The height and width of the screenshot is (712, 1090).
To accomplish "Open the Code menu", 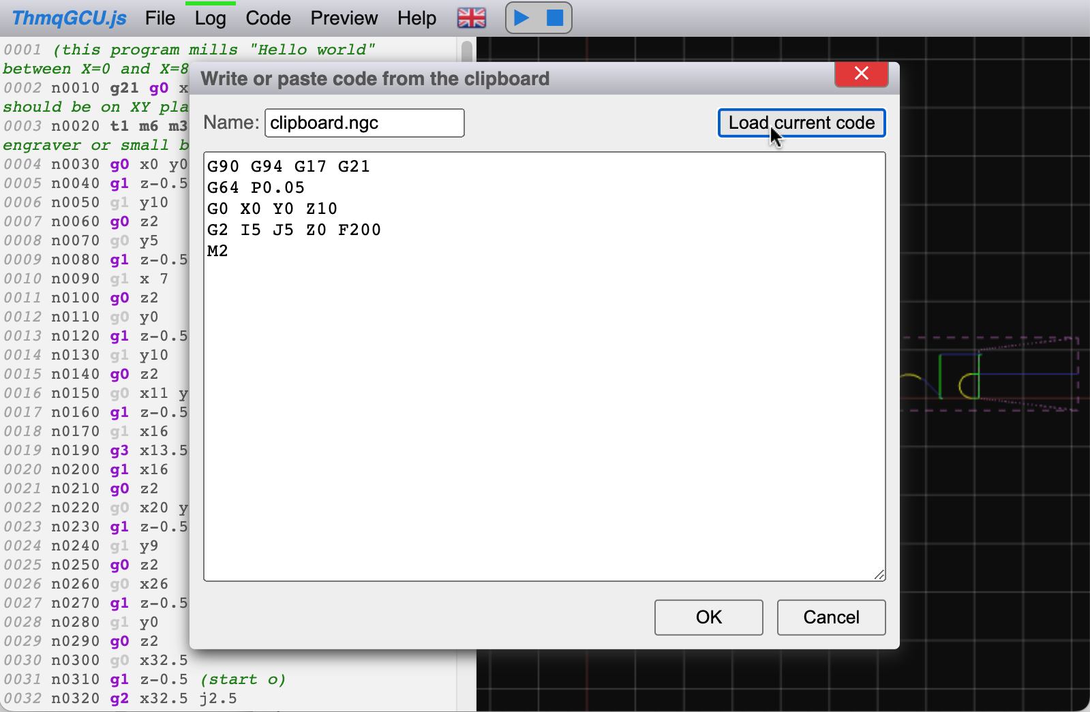I will (x=268, y=18).
